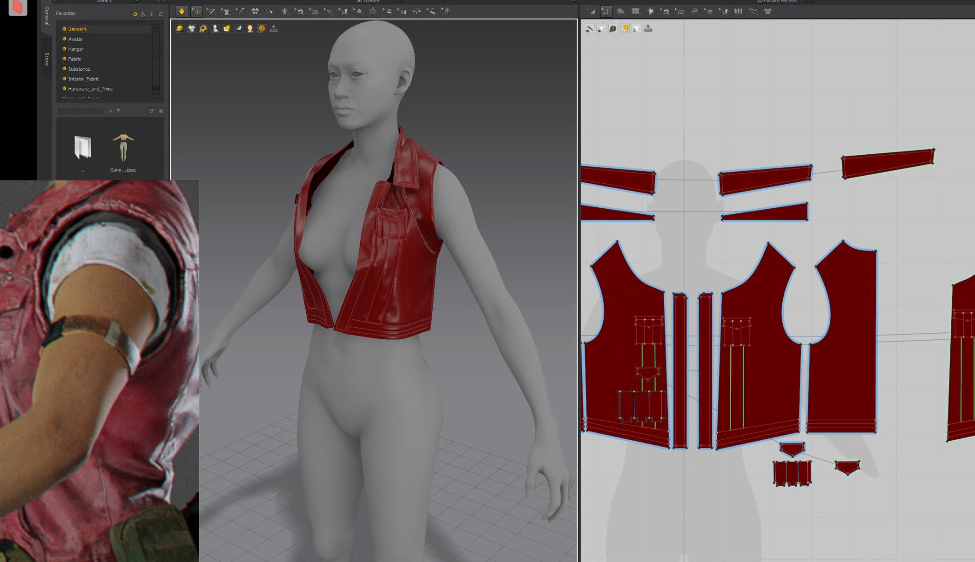Image resolution: width=975 pixels, height=562 pixels.
Task: Select the Select/Move tool in 3D toolbar
Action: [x=197, y=11]
